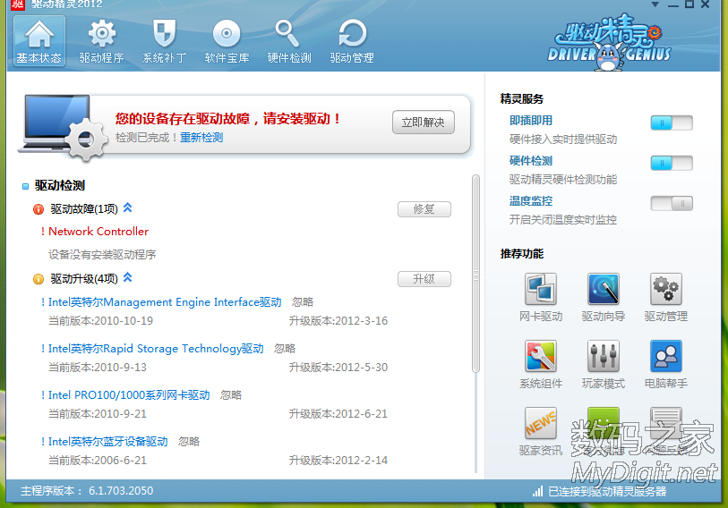Image resolution: width=728 pixels, height=508 pixels.
Task: Click the 即插即用 service label
Action: tap(531, 121)
